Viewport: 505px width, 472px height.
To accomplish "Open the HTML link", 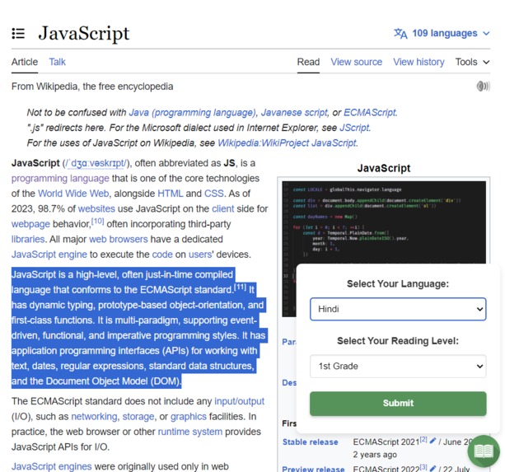I will click(171, 194).
